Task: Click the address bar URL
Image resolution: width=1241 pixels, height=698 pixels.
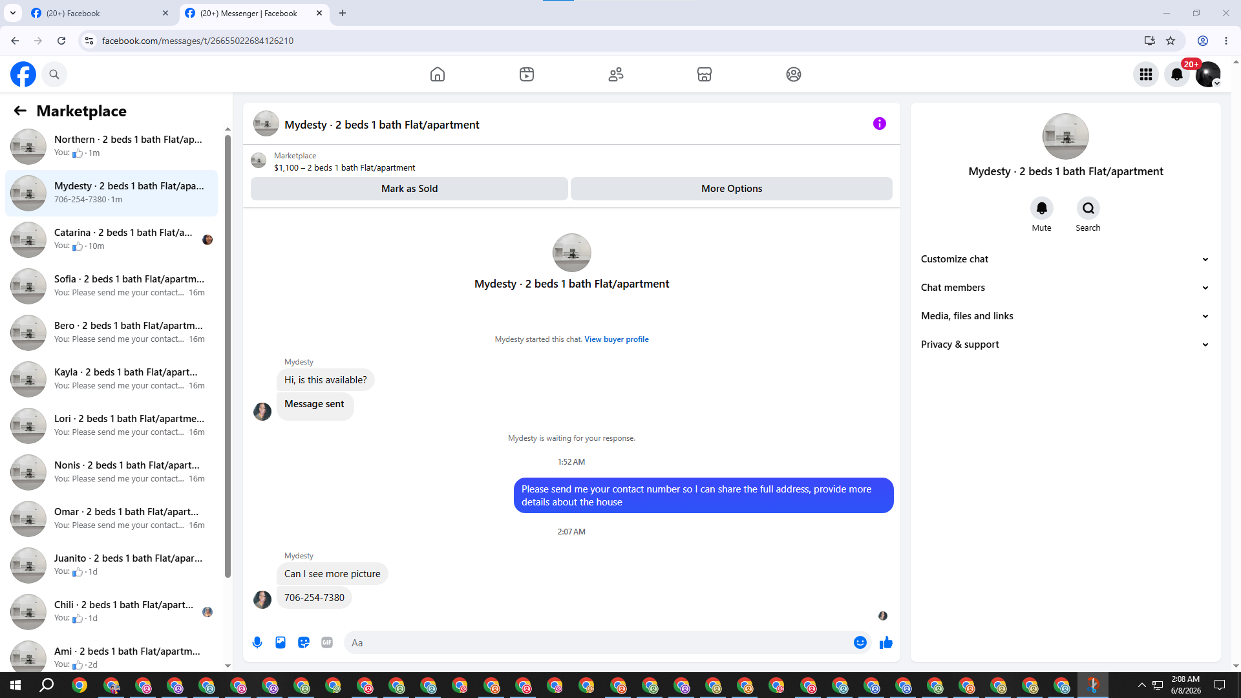Action: tap(198, 41)
